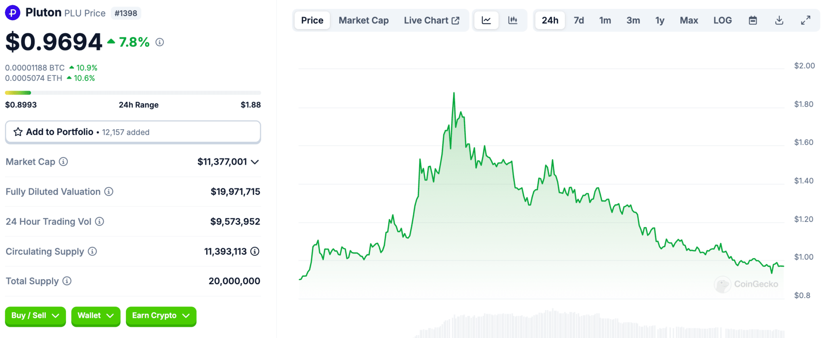Viewport: 826px width, 338px height.
Task: Set chart range to 1y
Action: pyautogui.click(x=660, y=20)
